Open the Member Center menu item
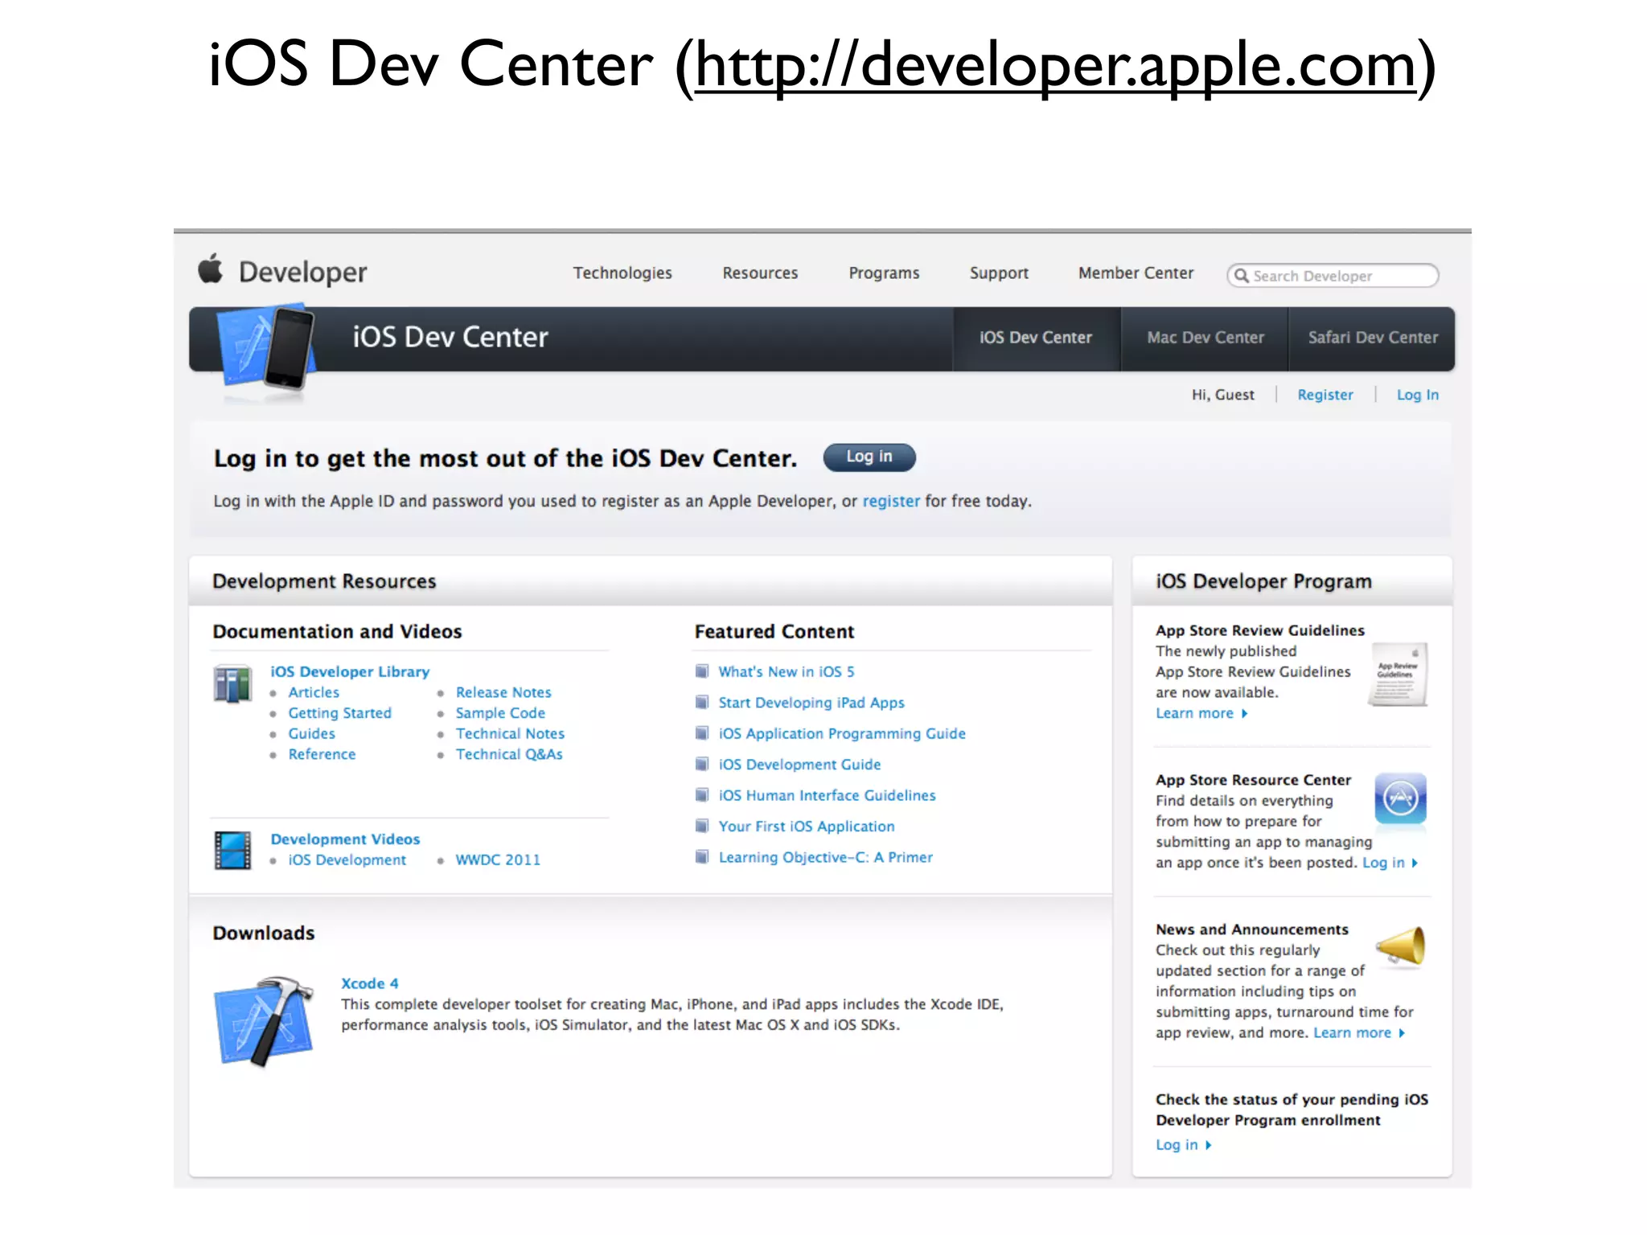This screenshot has height=1235, width=1647. [1136, 273]
